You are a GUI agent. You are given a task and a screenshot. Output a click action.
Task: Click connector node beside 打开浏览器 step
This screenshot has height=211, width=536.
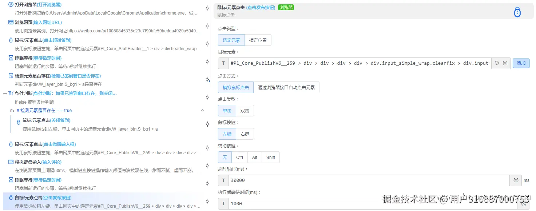[207, 8]
